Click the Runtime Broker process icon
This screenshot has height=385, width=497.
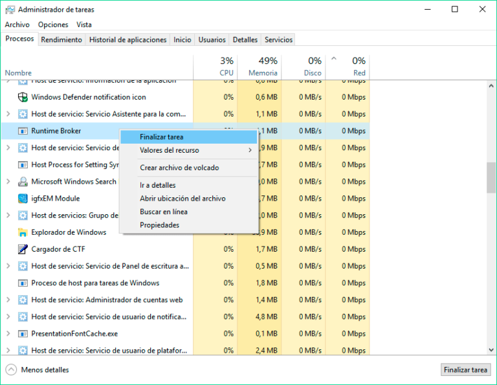tap(23, 131)
